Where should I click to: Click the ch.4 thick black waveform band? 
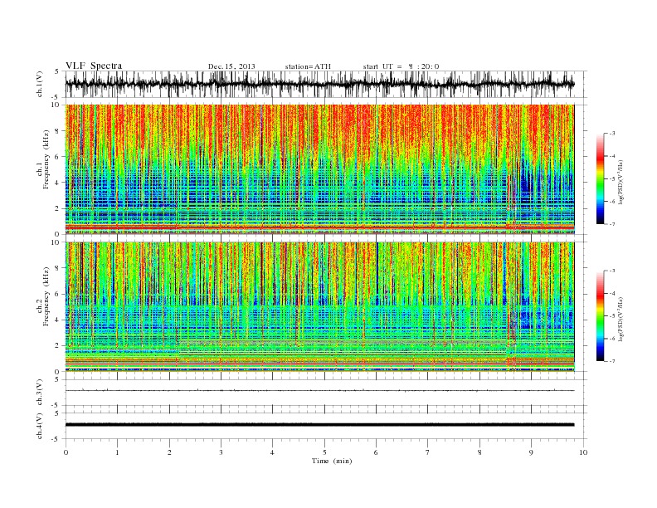(x=319, y=425)
